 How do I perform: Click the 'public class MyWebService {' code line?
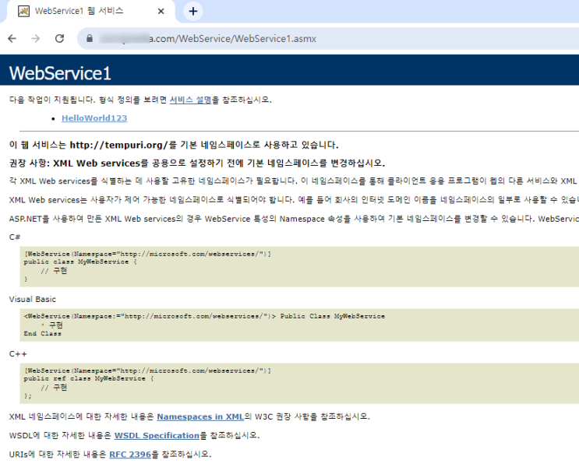pos(80,262)
